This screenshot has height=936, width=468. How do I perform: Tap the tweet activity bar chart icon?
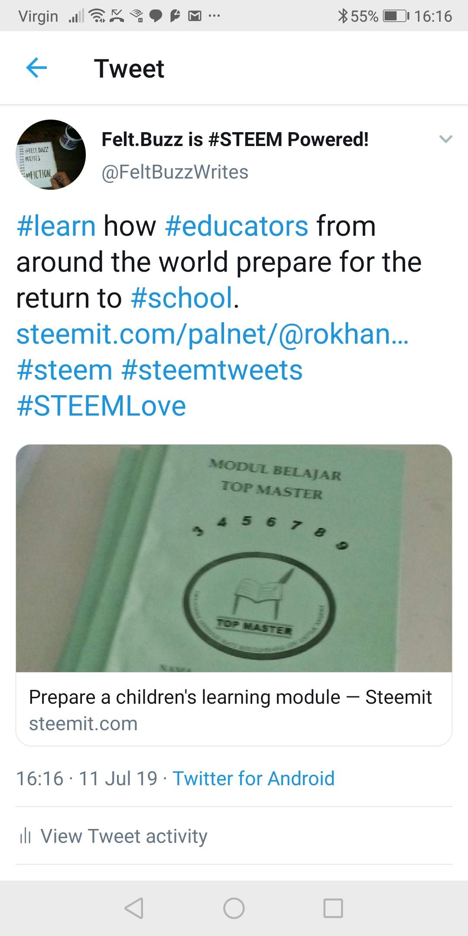[x=26, y=836]
